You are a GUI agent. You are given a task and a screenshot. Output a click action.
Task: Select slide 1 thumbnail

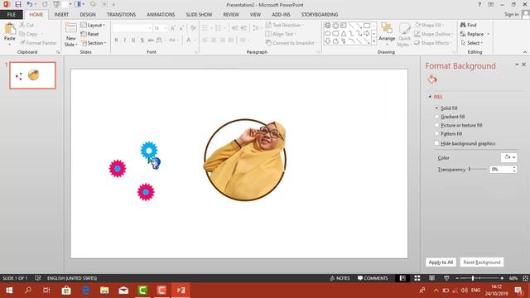[x=32, y=75]
